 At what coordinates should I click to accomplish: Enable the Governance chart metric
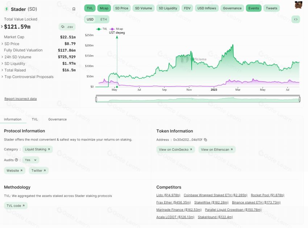232,8
